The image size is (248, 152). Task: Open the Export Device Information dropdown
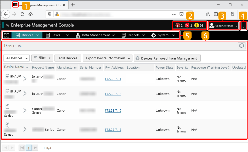tap(107, 58)
